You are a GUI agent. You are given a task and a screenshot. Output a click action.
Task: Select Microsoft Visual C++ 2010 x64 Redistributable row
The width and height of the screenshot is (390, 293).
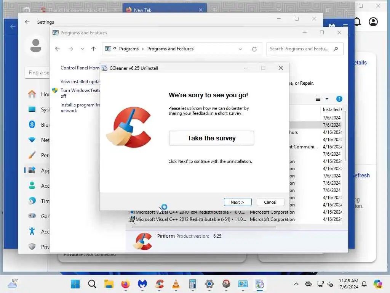235,212
